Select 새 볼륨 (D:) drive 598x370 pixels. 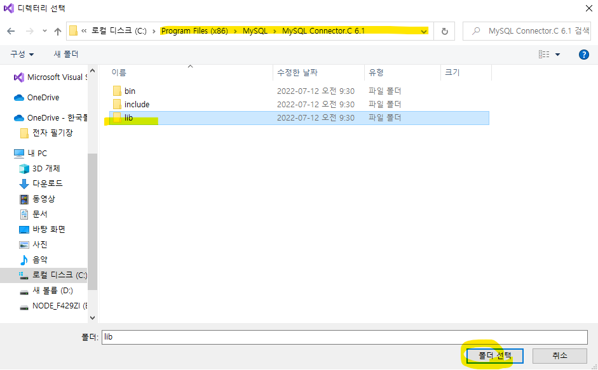[x=46, y=291]
